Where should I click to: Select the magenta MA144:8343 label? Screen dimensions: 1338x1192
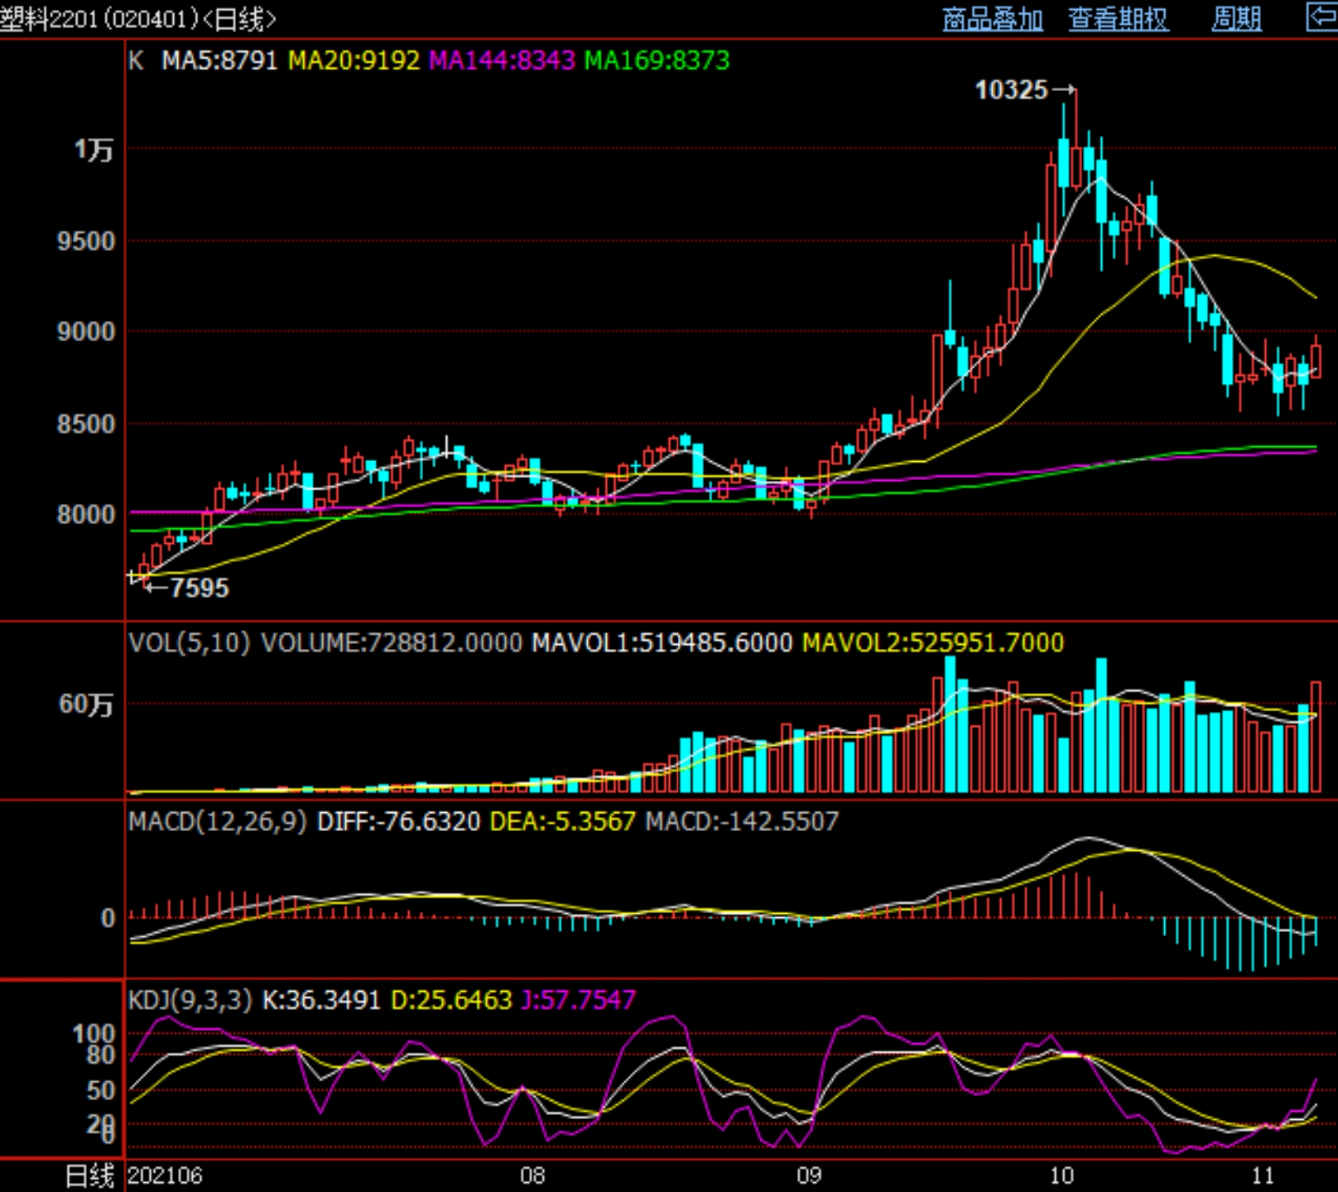tap(502, 60)
